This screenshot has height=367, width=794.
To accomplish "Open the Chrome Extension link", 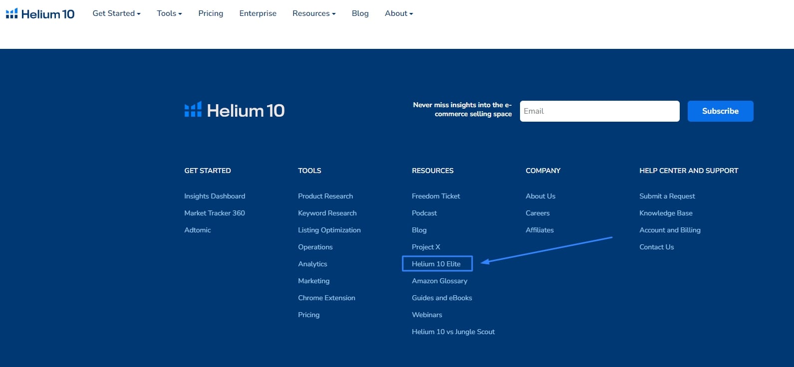I will [x=327, y=298].
